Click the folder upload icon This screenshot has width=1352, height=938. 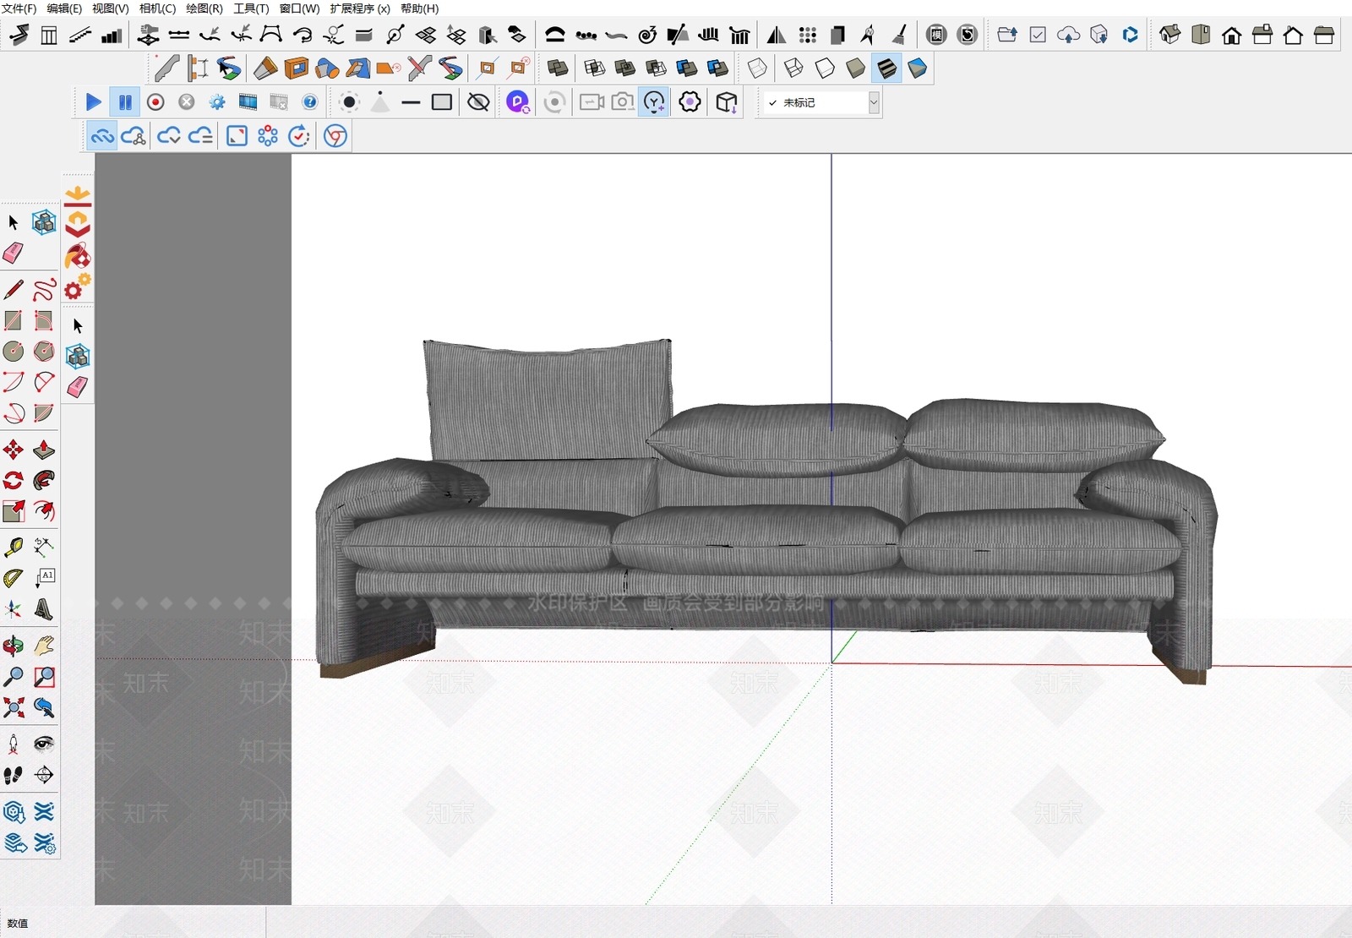coord(1007,35)
